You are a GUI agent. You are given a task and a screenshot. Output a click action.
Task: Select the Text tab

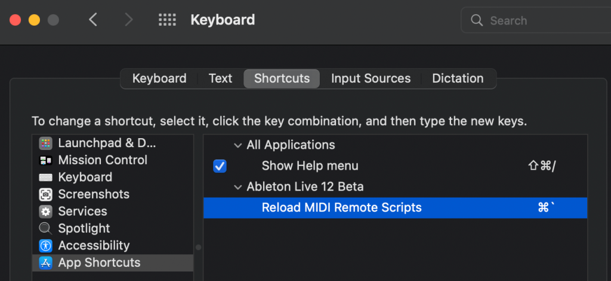[220, 79]
